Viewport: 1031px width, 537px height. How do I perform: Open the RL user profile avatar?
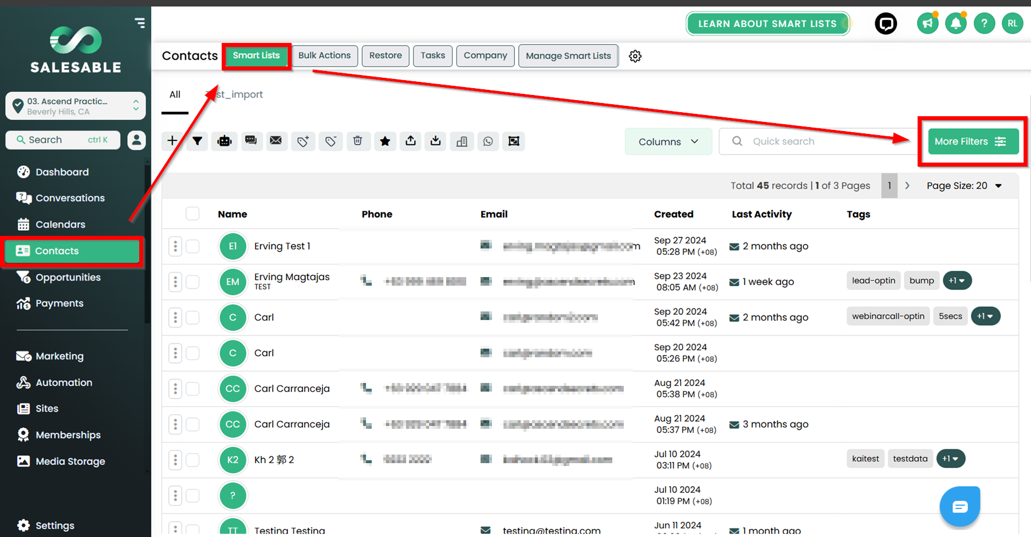coord(1012,23)
